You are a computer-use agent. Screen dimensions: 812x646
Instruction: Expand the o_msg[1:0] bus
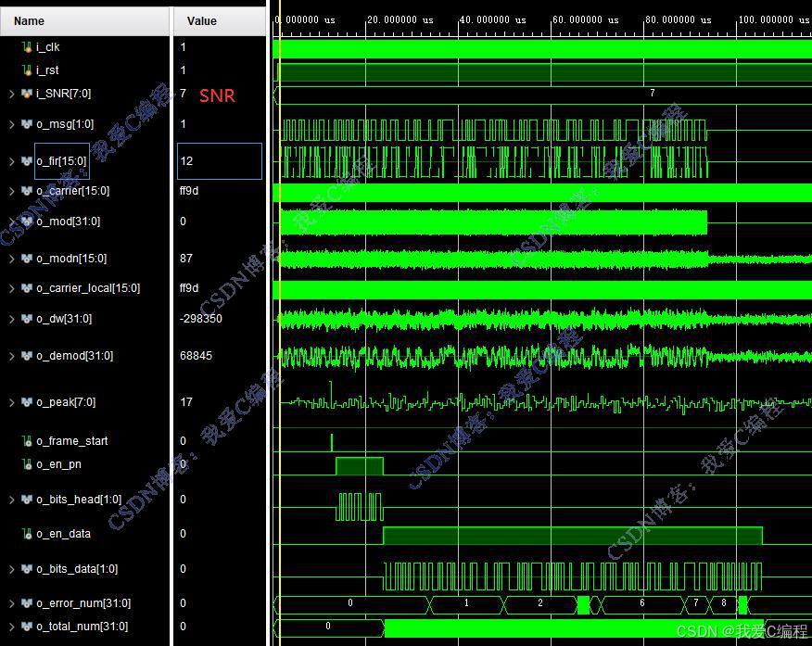pyautogui.click(x=11, y=123)
